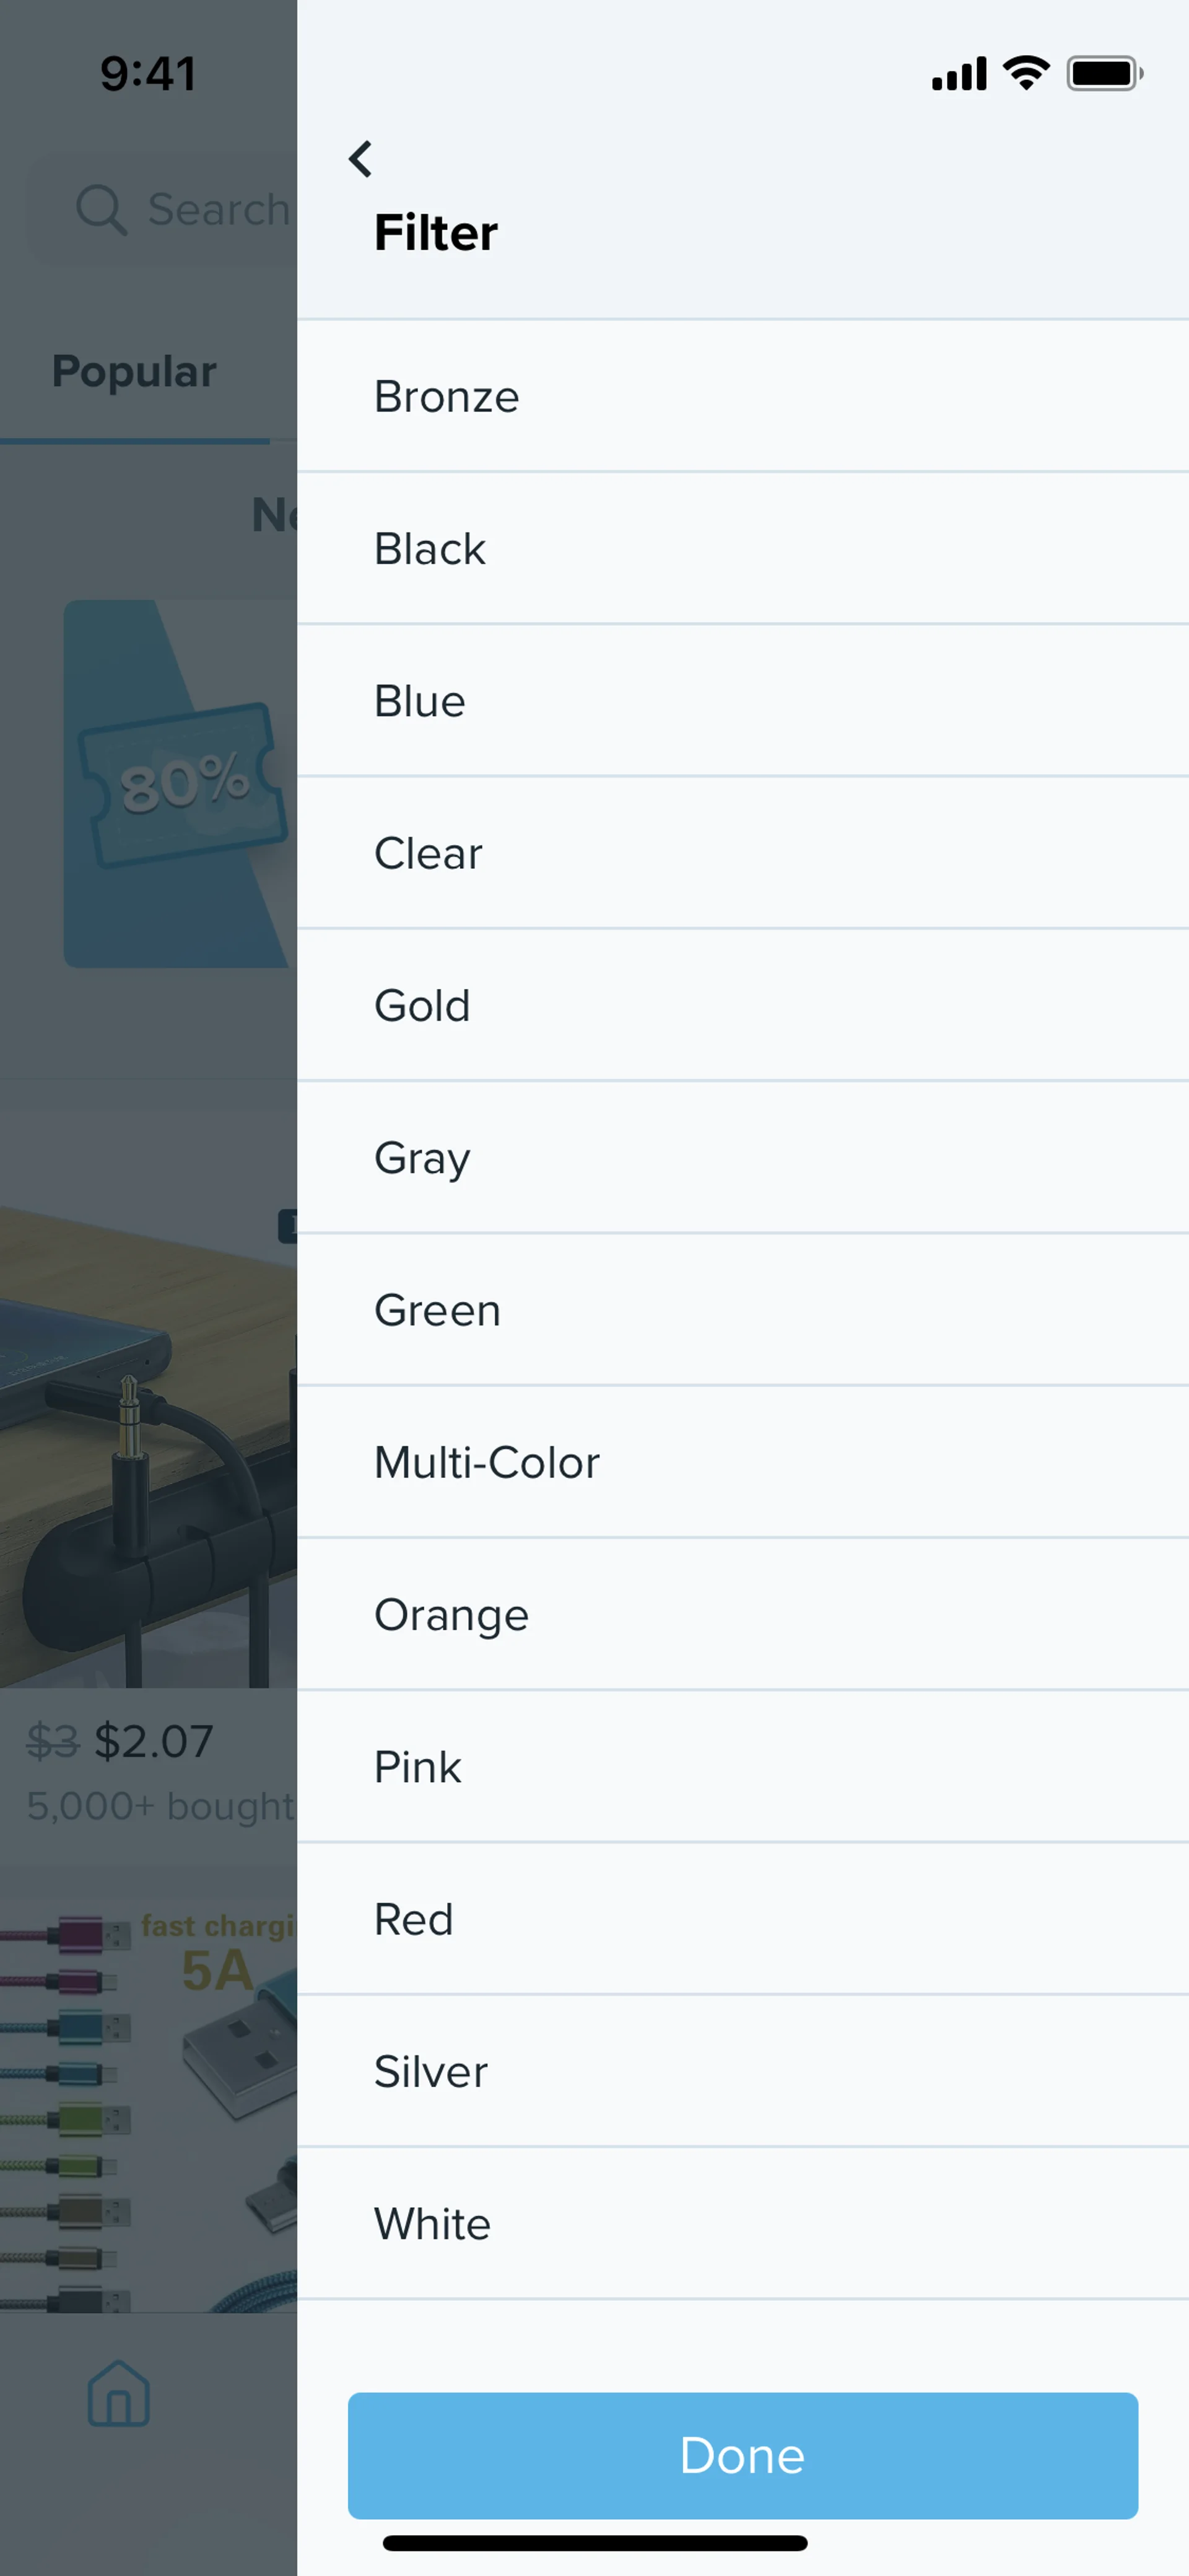
Task: Select Gold from the color list
Action: (741, 1006)
